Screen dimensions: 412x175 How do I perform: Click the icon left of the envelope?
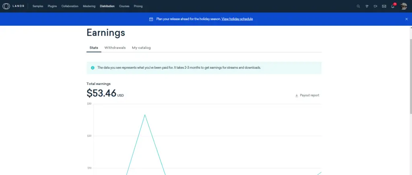(x=375, y=6)
